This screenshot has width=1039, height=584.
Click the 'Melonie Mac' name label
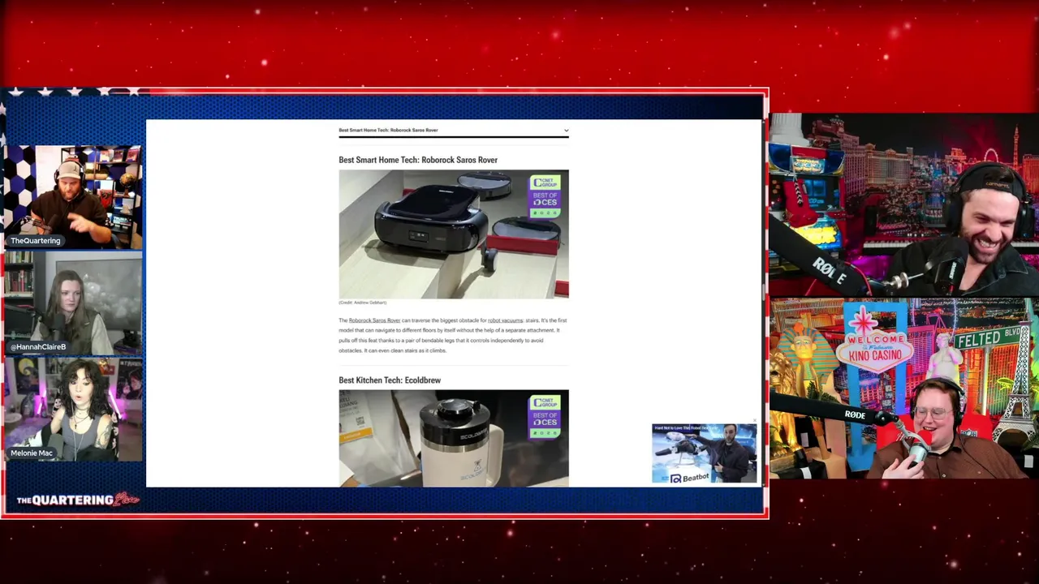coord(32,453)
